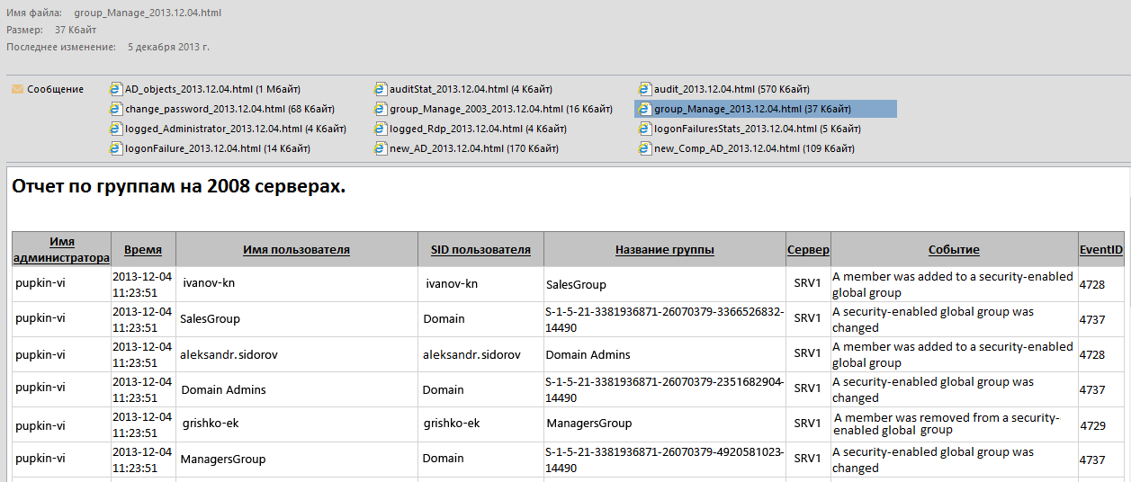Click the Сообщение envelope icon
Viewport: 1131px width, 482px height.
pyautogui.click(x=17, y=89)
